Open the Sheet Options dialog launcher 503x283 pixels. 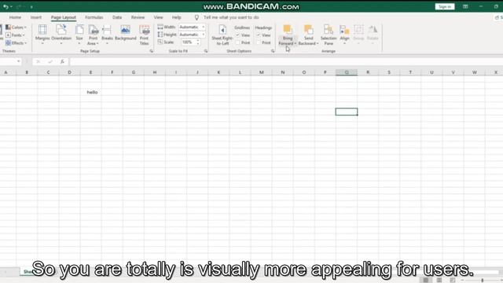(273, 51)
